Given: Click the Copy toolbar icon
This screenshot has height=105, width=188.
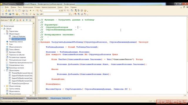Looking at the screenshot, I should coord(16,10).
